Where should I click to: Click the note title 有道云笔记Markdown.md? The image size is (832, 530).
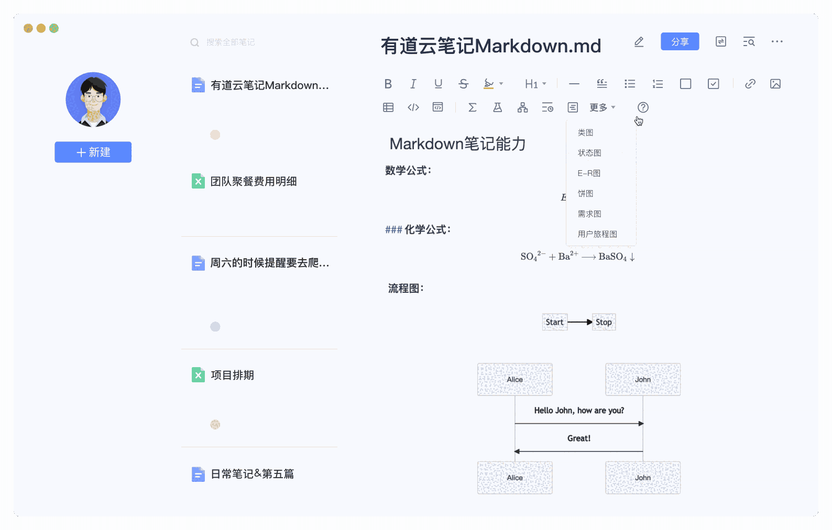pyautogui.click(x=491, y=46)
